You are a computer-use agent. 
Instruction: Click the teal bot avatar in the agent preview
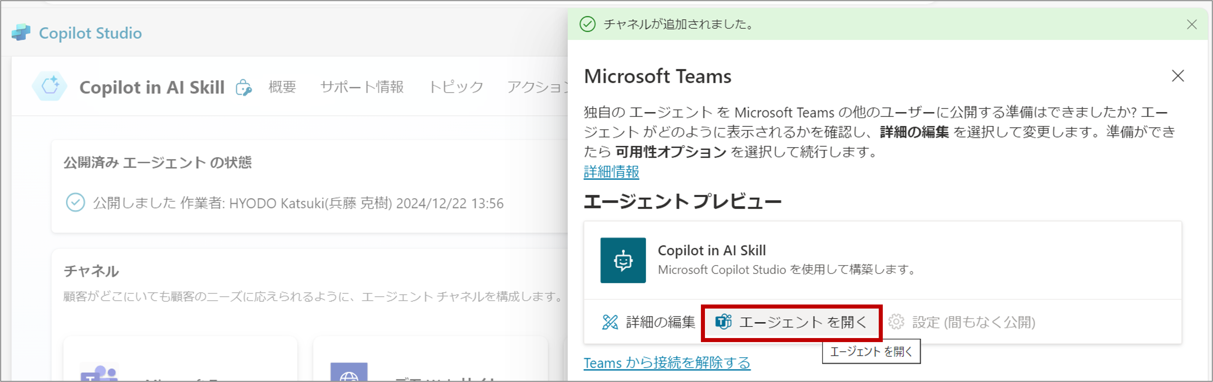pyautogui.click(x=623, y=260)
